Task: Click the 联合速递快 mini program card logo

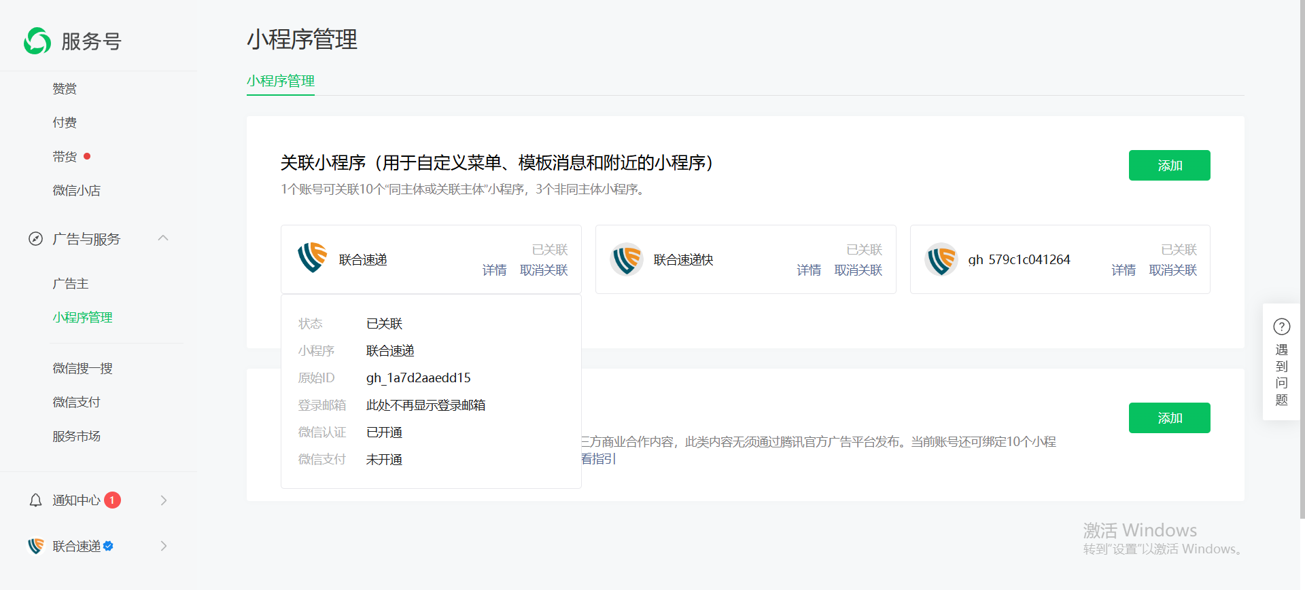Action: click(627, 259)
